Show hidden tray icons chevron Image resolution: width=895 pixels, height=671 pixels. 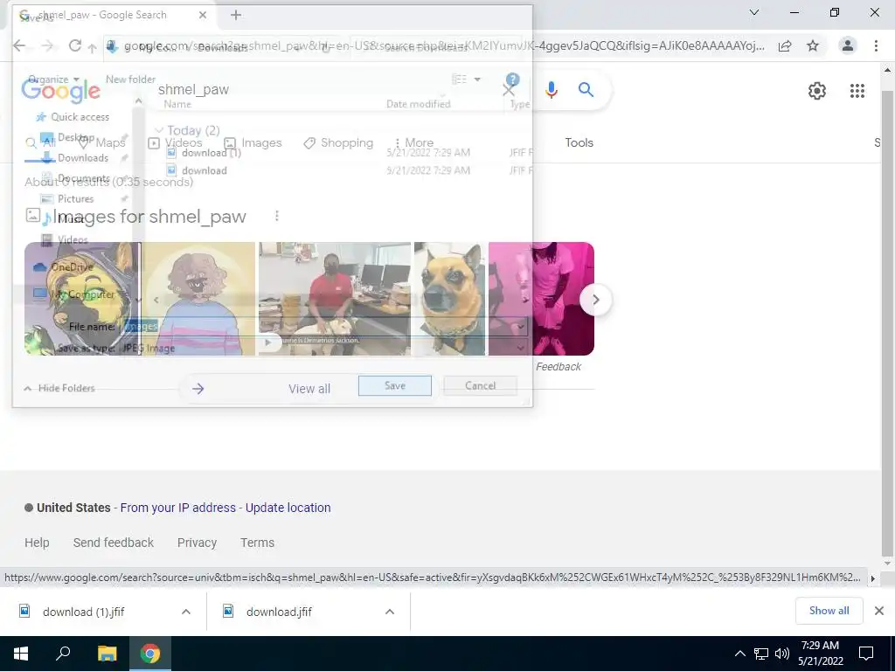739,654
